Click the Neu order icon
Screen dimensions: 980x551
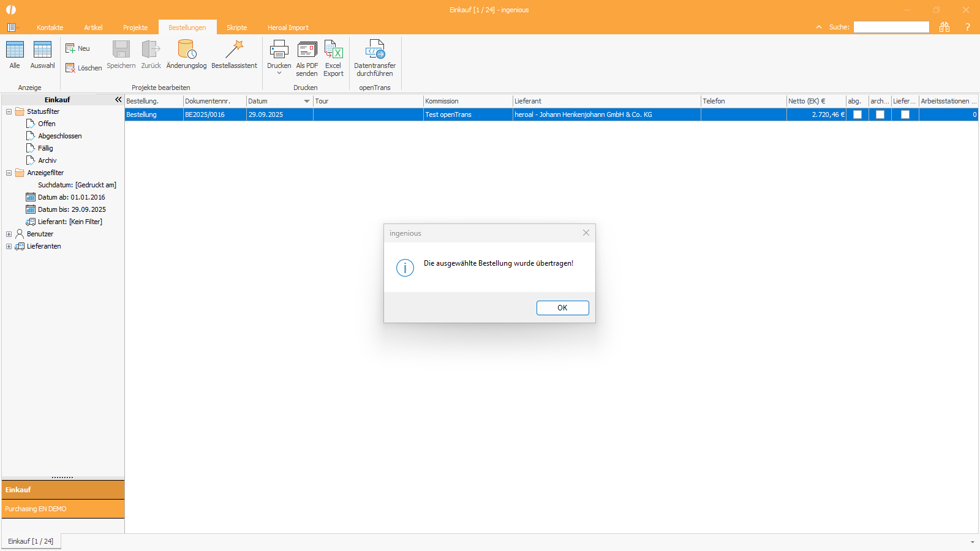71,48
